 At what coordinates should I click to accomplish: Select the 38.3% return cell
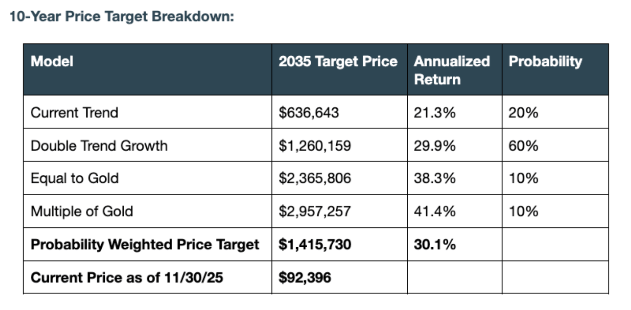pos(435,178)
